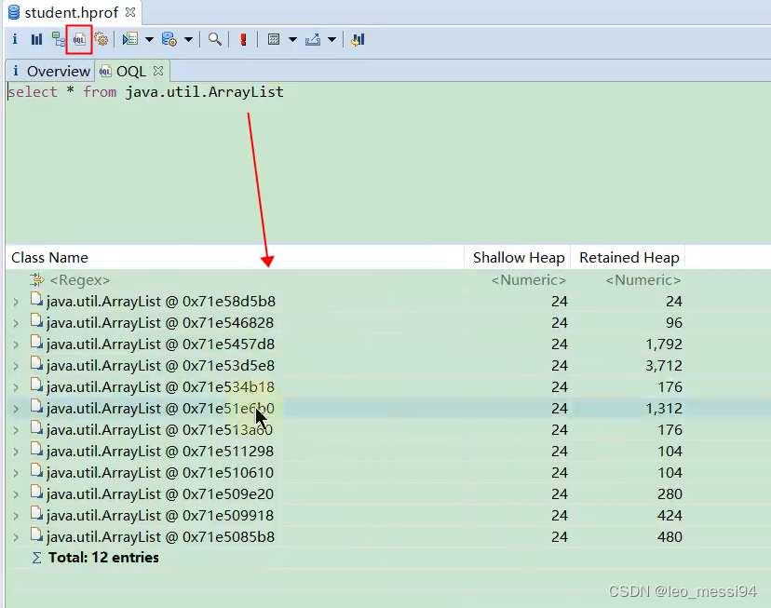Sort by Shallow Heap column header
The height and width of the screenshot is (608, 771).
[518, 258]
